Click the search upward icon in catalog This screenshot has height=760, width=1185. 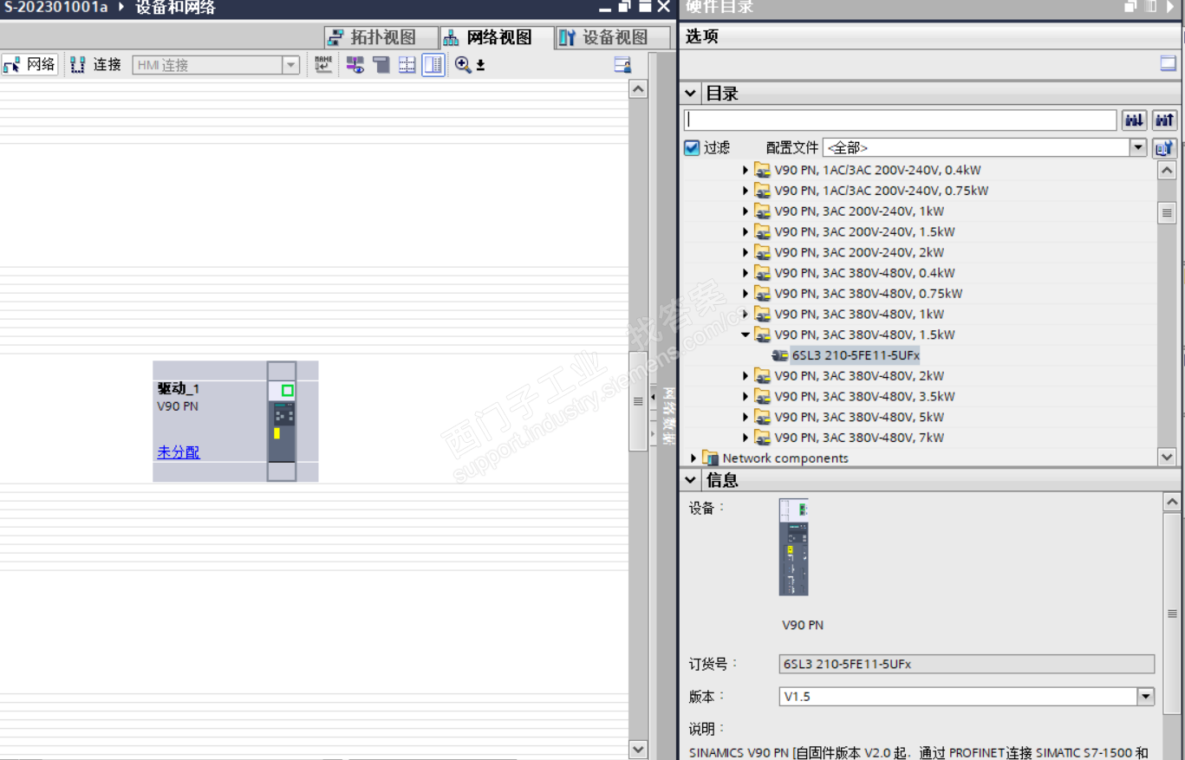(1165, 120)
